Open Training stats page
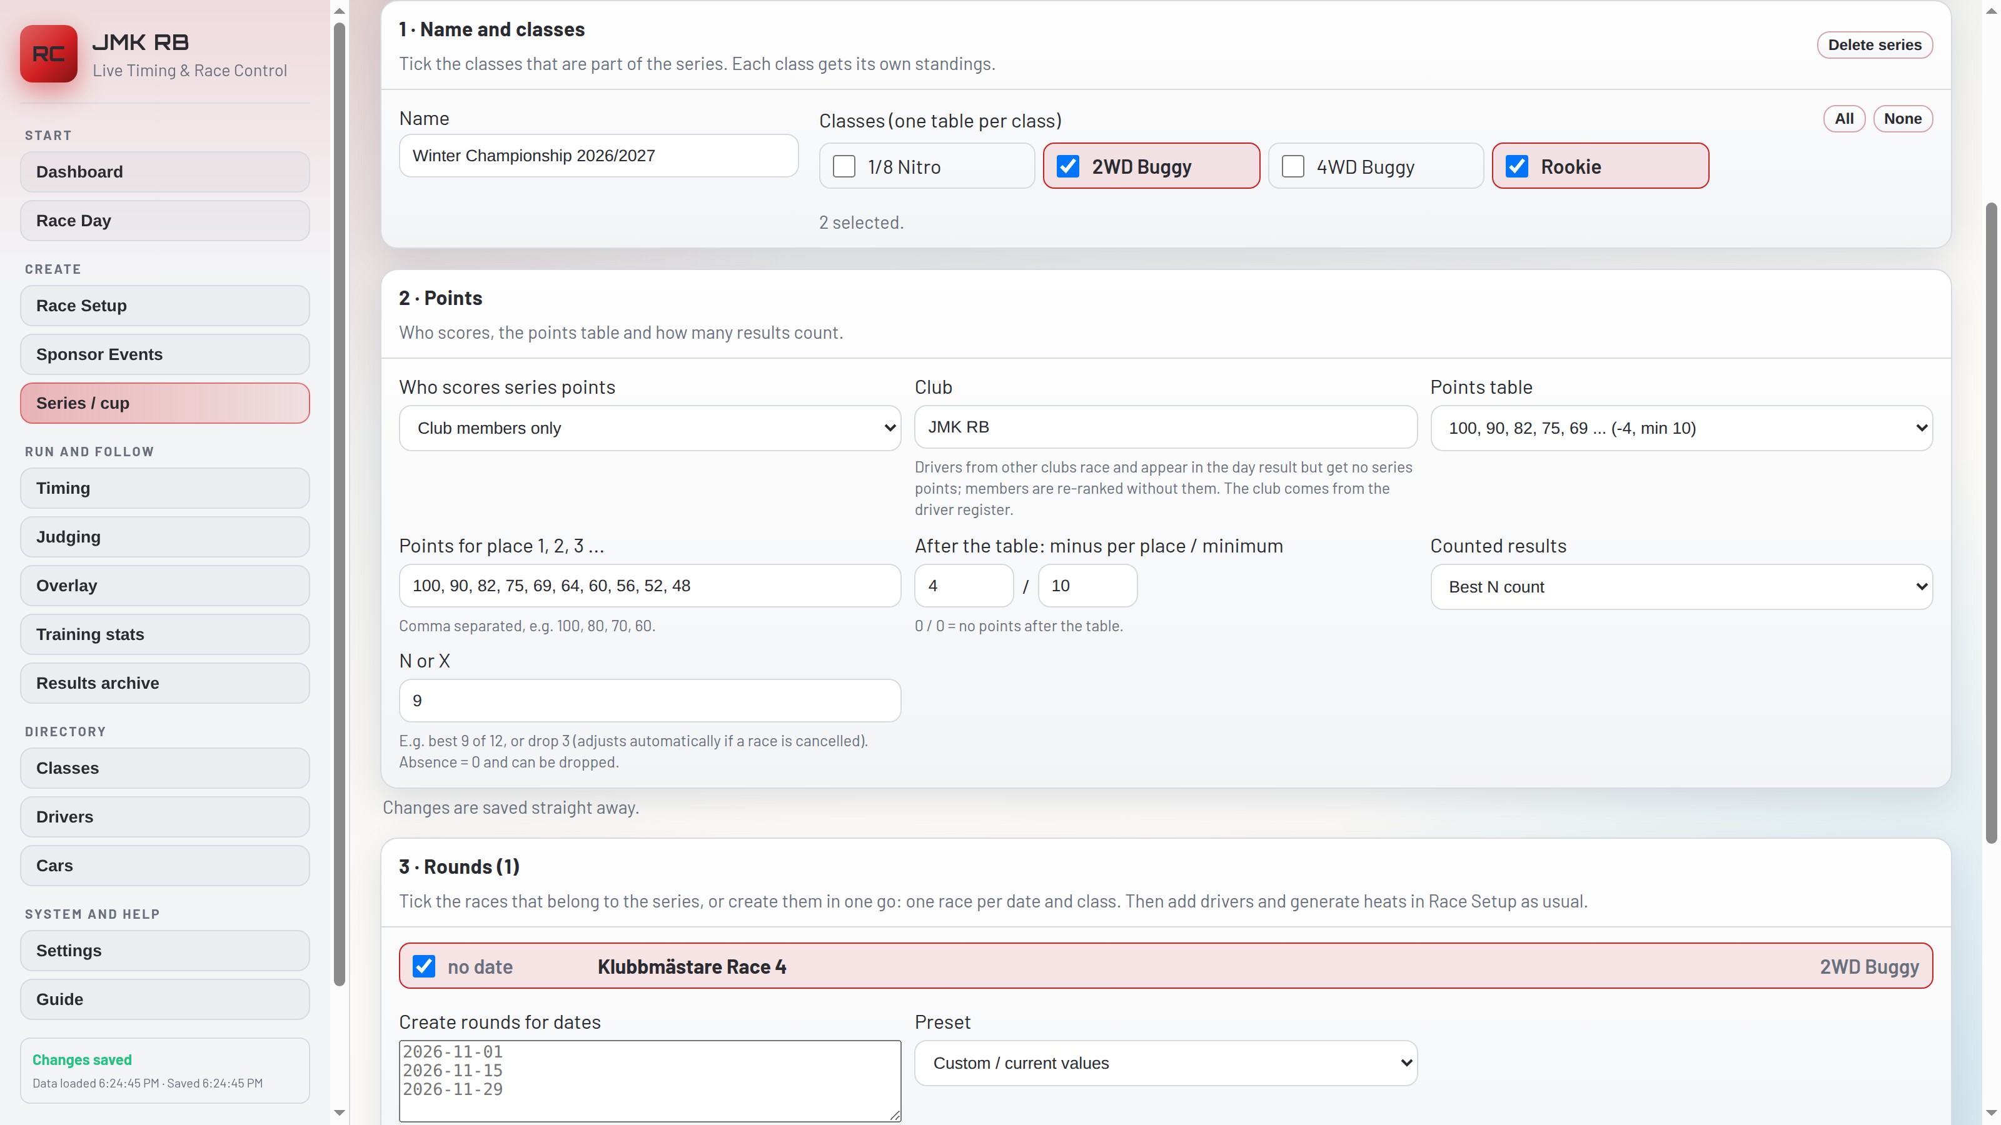 coord(164,634)
